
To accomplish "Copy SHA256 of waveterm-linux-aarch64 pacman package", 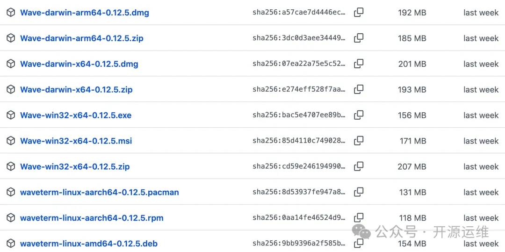I will 359,192.
